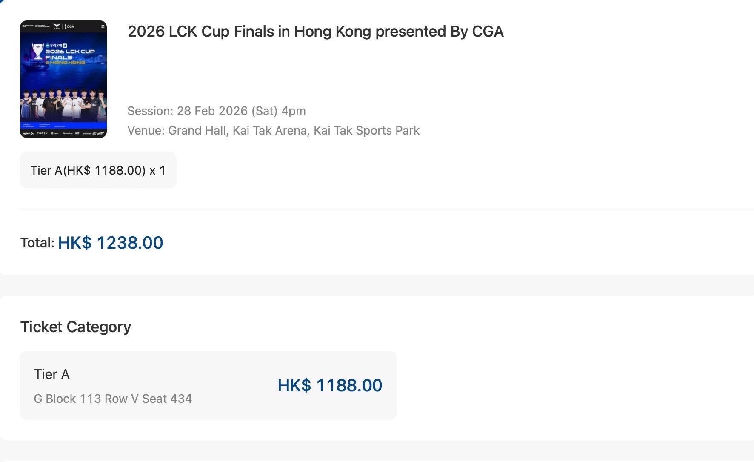Click the CGA logo on the poster
Image resolution: width=754 pixels, height=462 pixels.
click(x=69, y=26)
